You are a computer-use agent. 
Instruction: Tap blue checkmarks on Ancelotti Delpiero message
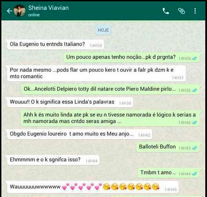(x=194, y=90)
